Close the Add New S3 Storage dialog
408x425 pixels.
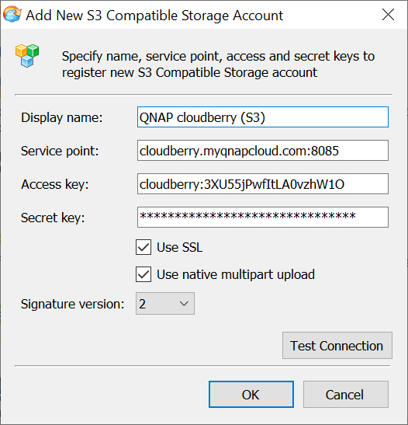click(388, 14)
